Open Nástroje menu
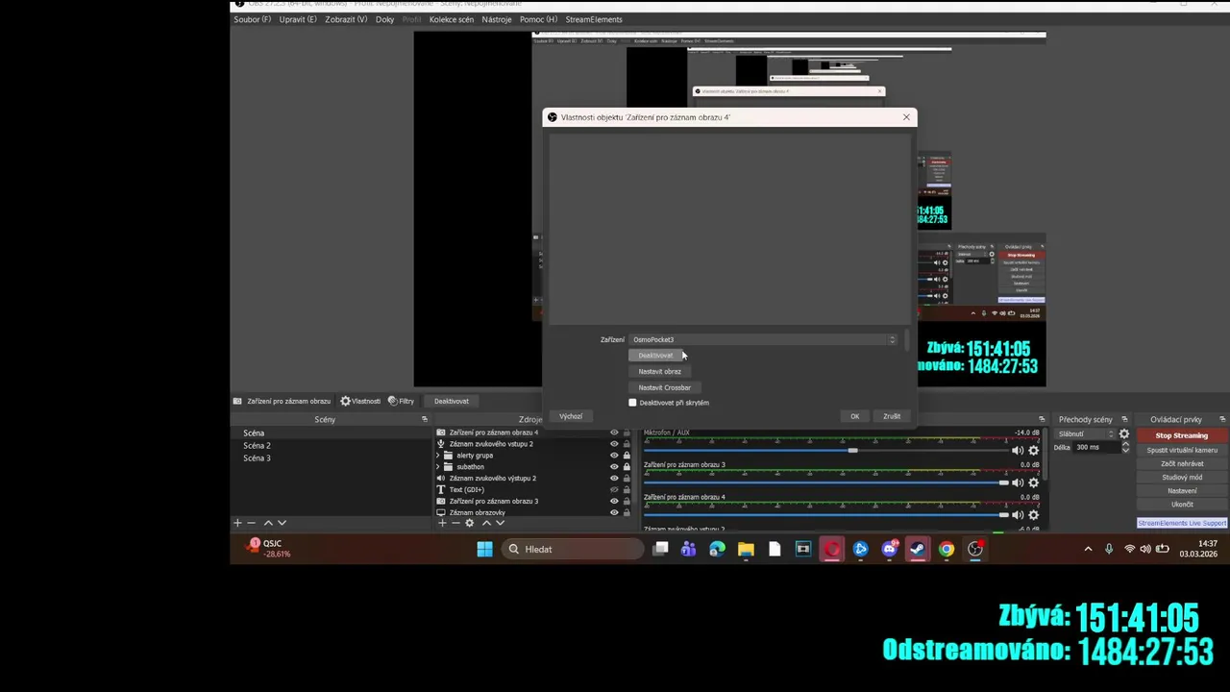This screenshot has height=692, width=1230. pyautogui.click(x=497, y=19)
